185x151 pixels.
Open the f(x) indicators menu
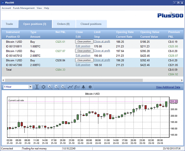(77, 87)
